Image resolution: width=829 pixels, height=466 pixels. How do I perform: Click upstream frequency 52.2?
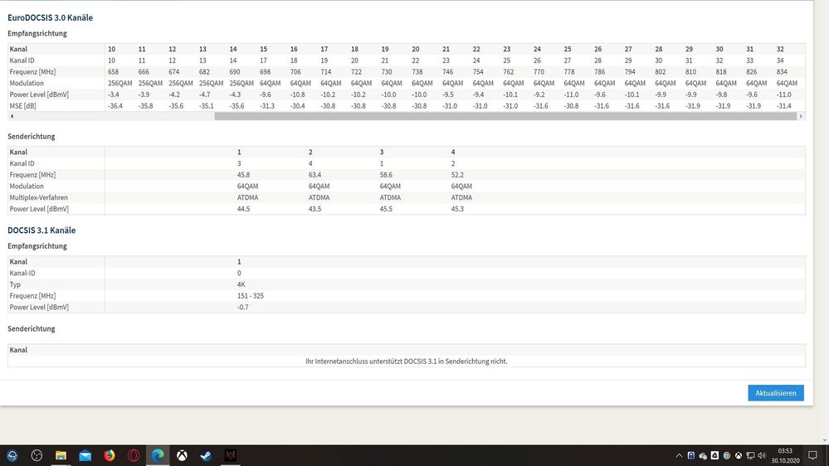(457, 175)
